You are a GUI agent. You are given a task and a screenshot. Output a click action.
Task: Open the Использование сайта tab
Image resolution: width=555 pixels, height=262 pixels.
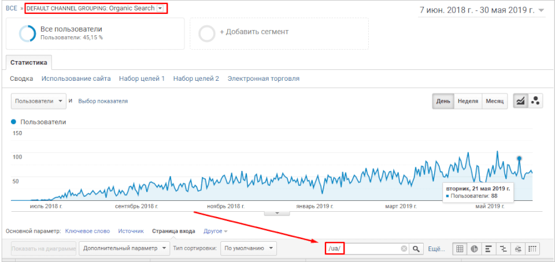[x=76, y=78]
